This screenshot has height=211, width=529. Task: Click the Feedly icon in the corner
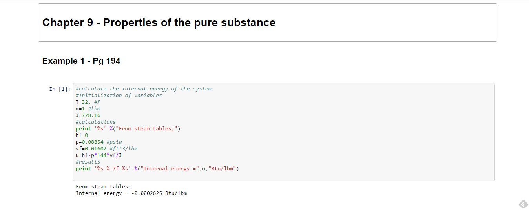523,204
